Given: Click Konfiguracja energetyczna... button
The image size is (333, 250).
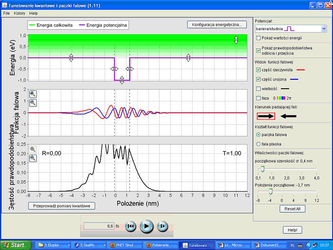Looking at the screenshot, I should [217, 25].
